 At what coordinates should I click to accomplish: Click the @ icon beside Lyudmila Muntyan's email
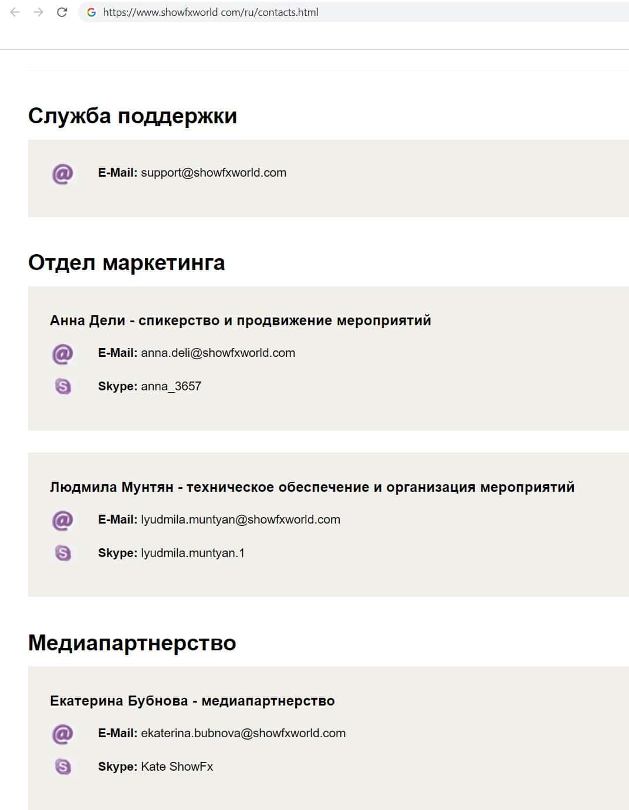click(x=63, y=521)
